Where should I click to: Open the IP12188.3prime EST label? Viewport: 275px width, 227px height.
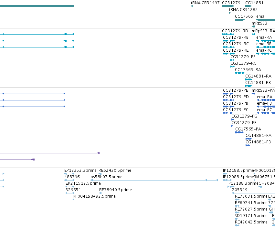(x=243, y=183)
